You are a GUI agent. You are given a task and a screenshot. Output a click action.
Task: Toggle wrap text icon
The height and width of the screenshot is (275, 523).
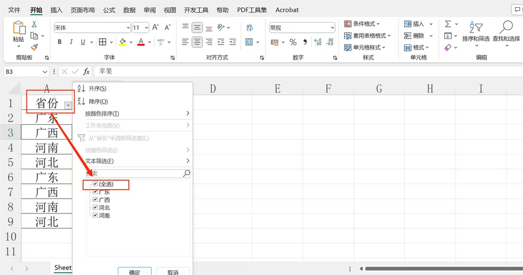(x=250, y=28)
